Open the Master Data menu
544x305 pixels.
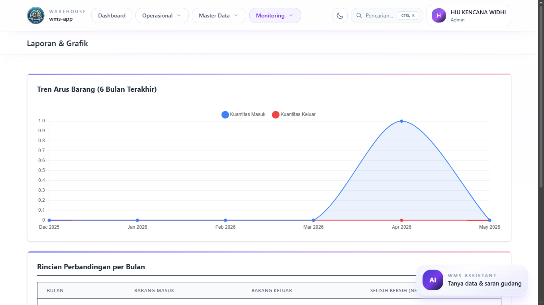pos(219,15)
